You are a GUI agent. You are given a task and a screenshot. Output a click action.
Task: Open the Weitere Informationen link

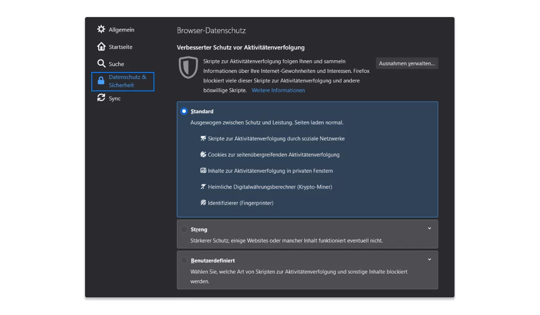[278, 90]
